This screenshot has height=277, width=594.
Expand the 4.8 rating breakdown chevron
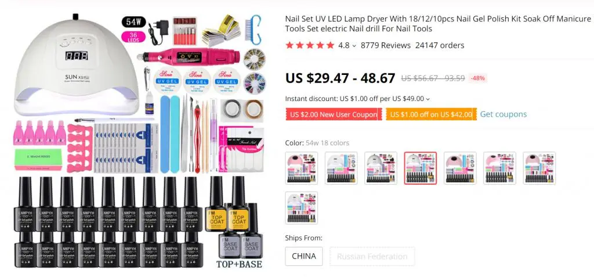354,46
